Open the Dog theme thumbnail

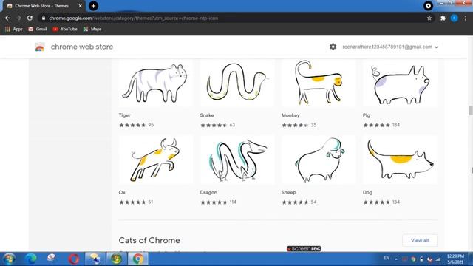coord(400,160)
